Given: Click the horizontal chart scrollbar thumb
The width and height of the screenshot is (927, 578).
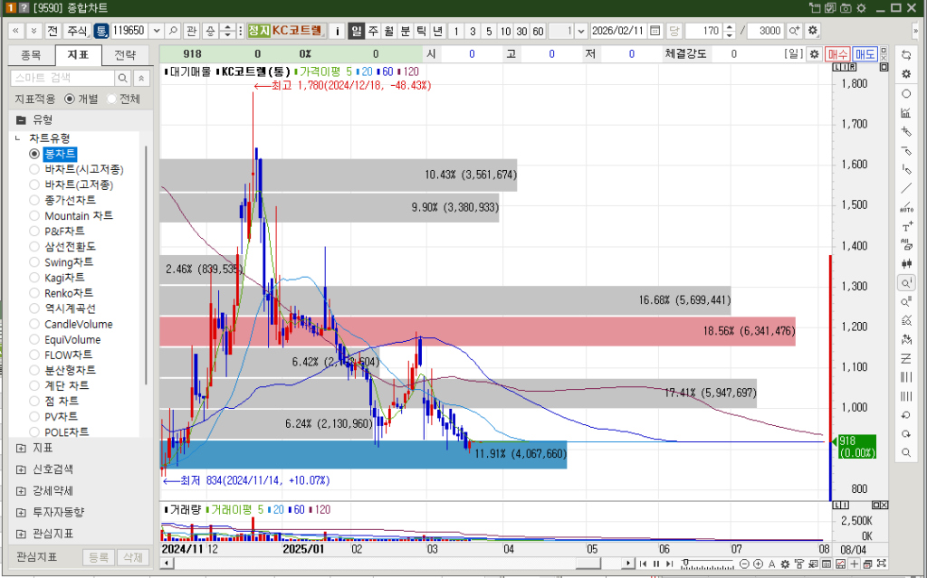Looking at the screenshot, I should pos(588,564).
